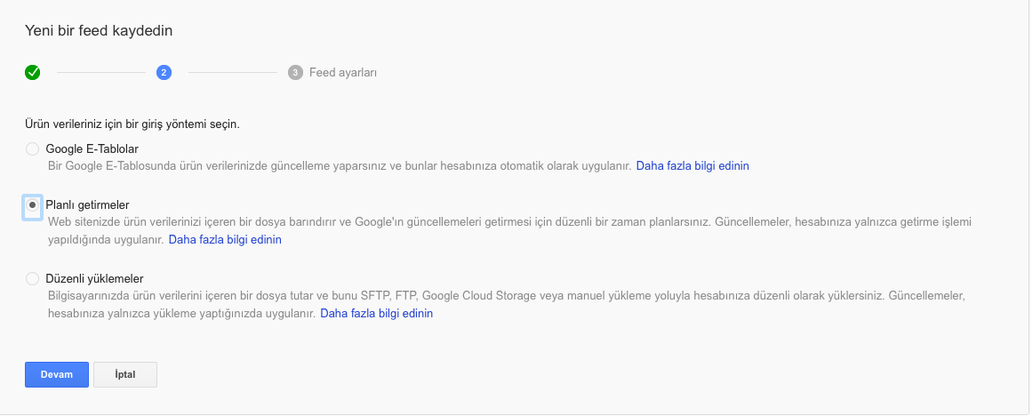Jump to the "Feed ayarları" step label
This screenshot has height=416, width=1033.
click(x=342, y=72)
